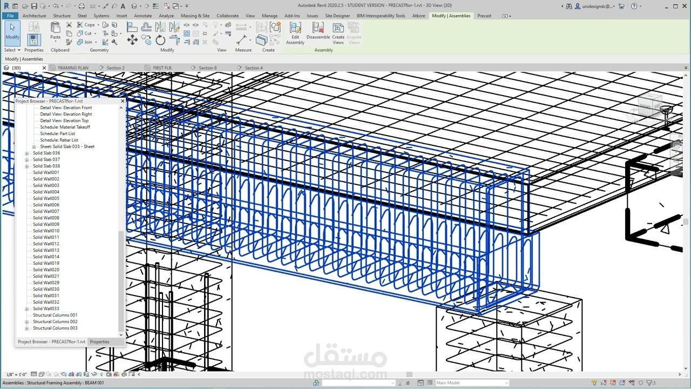Open the view scale 1/8" = 1'-0" selector
This screenshot has height=389, width=691.
coord(17,374)
